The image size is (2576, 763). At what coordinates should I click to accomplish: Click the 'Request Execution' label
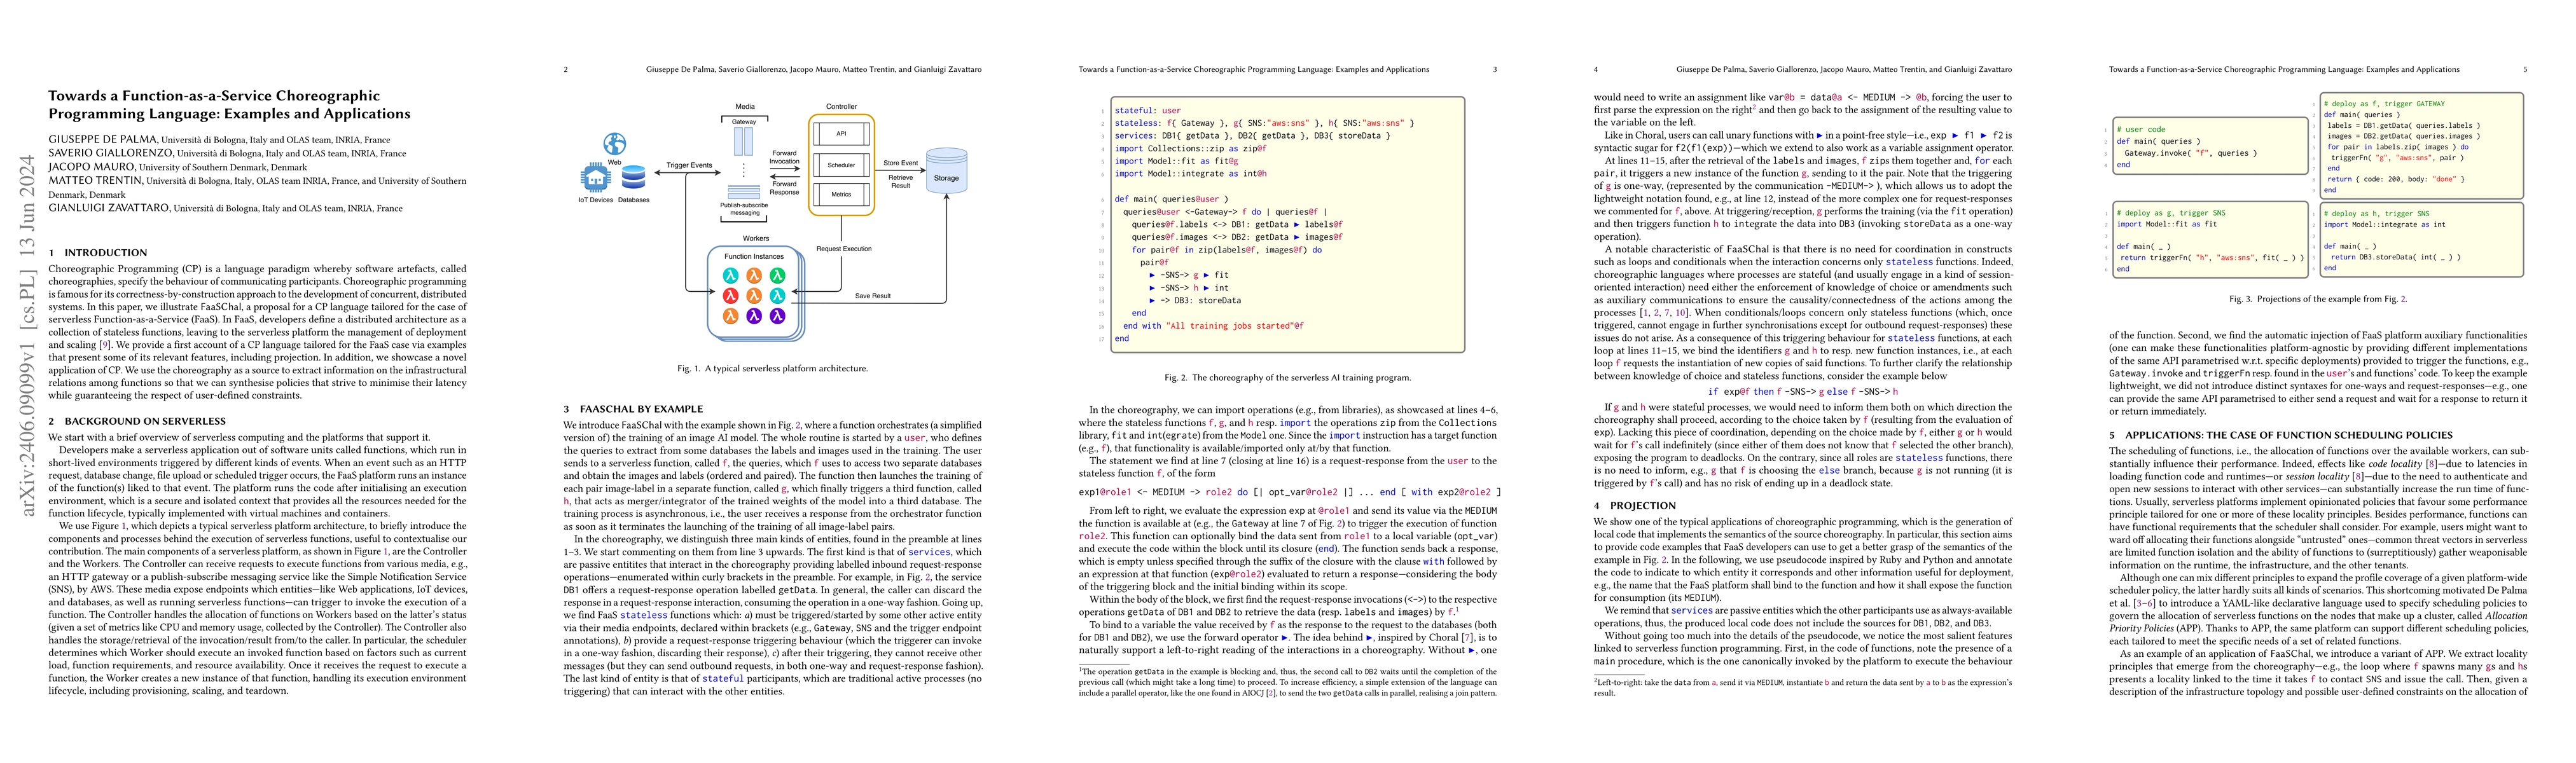pyautogui.click(x=844, y=249)
